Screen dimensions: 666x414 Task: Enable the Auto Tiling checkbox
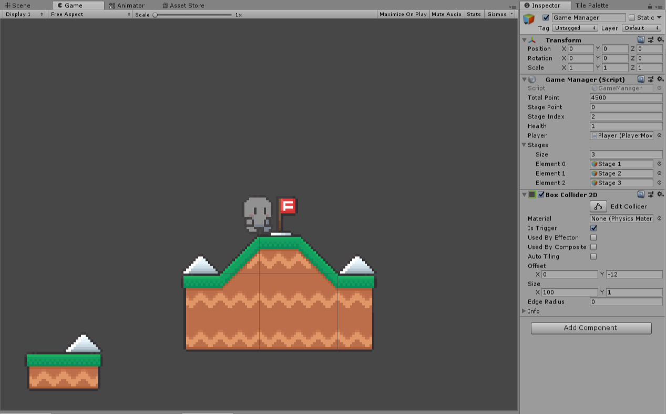[x=593, y=257]
